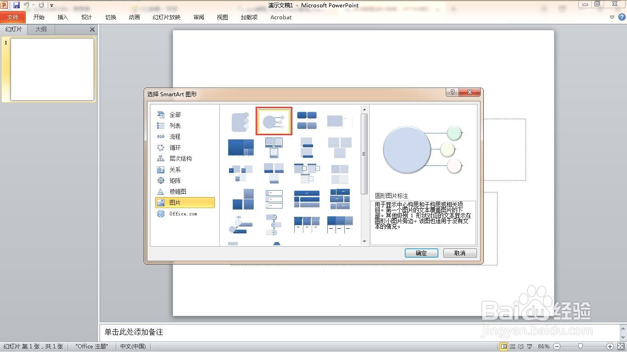Open the 审阅 ribbon tab
627x352 pixels.
199,17
